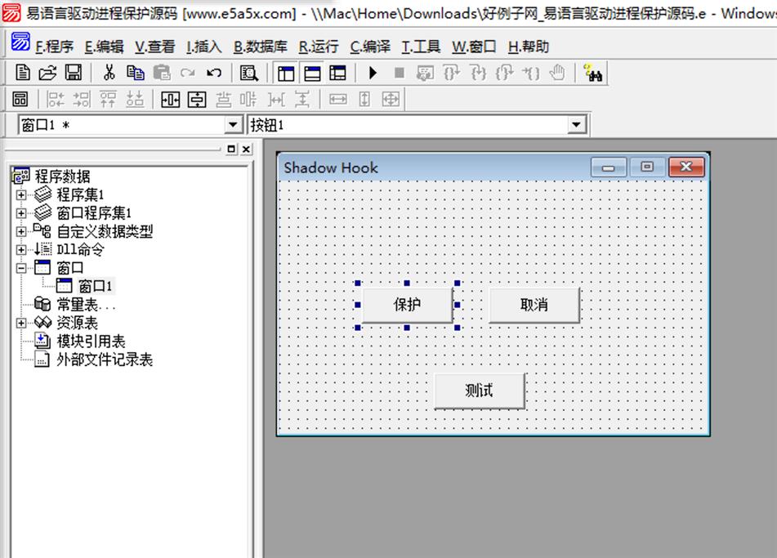Run the program with the play icon
The width and height of the screenshot is (777, 558).
(373, 74)
